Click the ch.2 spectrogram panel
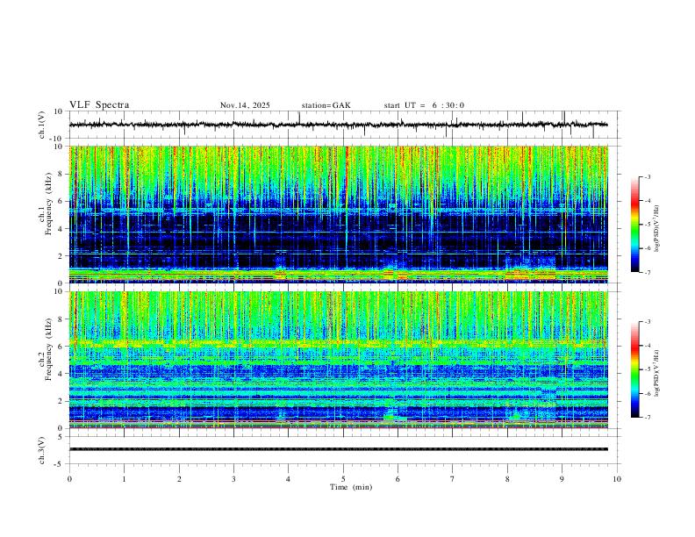The width and height of the screenshot is (695, 537). point(338,360)
